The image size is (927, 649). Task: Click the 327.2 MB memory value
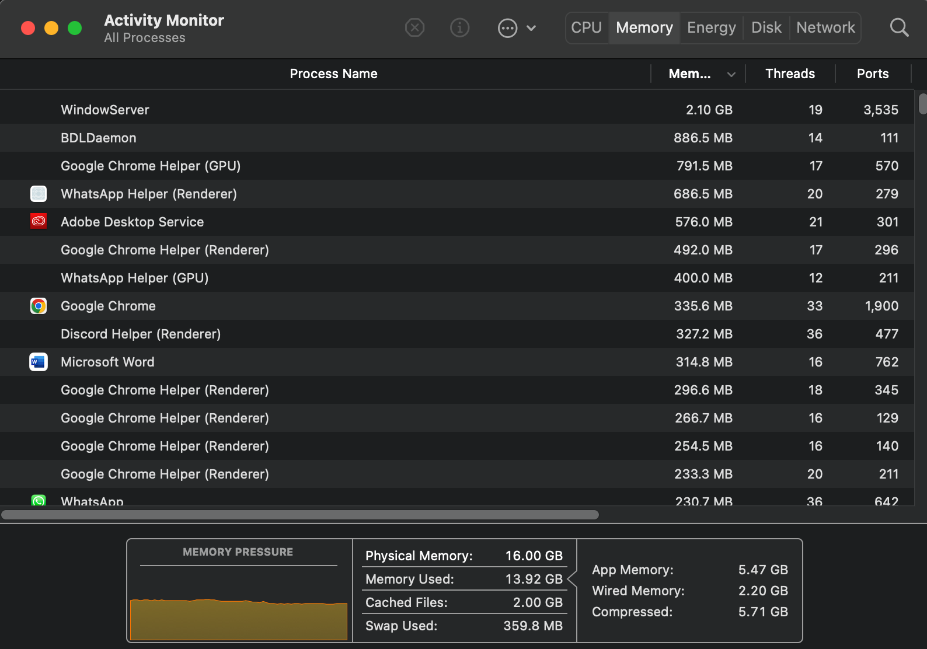(704, 334)
